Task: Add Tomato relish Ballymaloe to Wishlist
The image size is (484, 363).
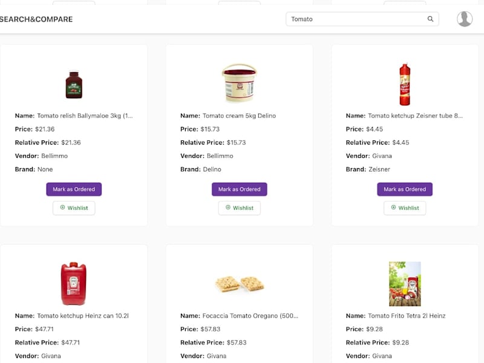Action: coord(74,208)
